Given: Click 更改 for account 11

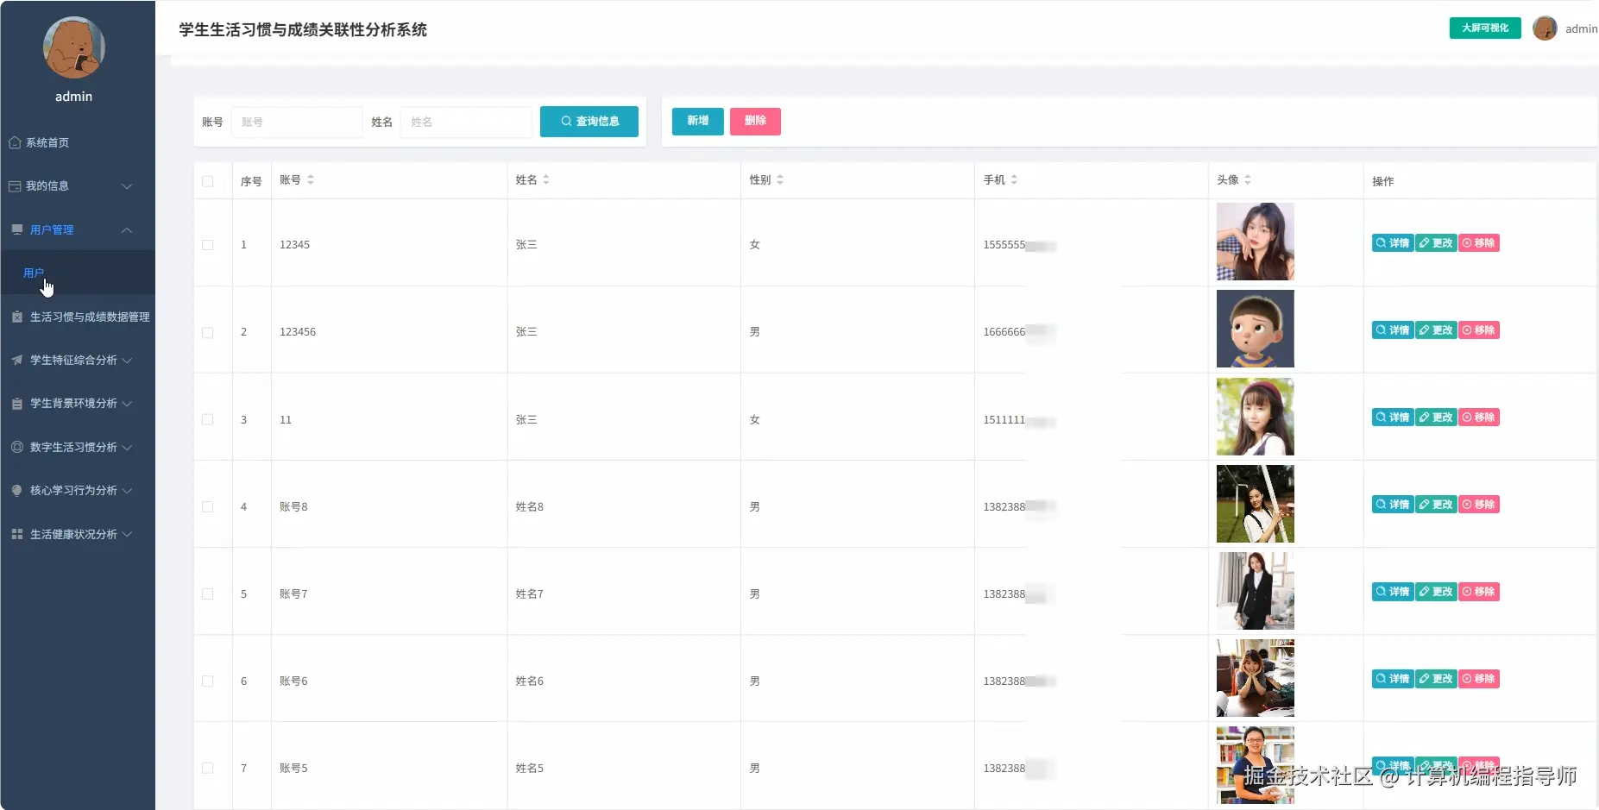Looking at the screenshot, I should click(x=1436, y=418).
